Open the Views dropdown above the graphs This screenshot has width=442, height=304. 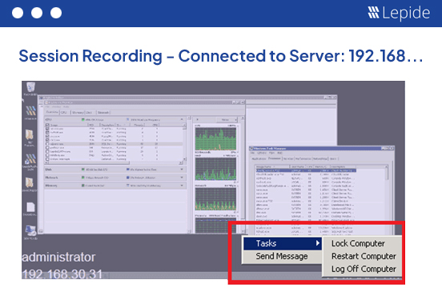(x=227, y=120)
